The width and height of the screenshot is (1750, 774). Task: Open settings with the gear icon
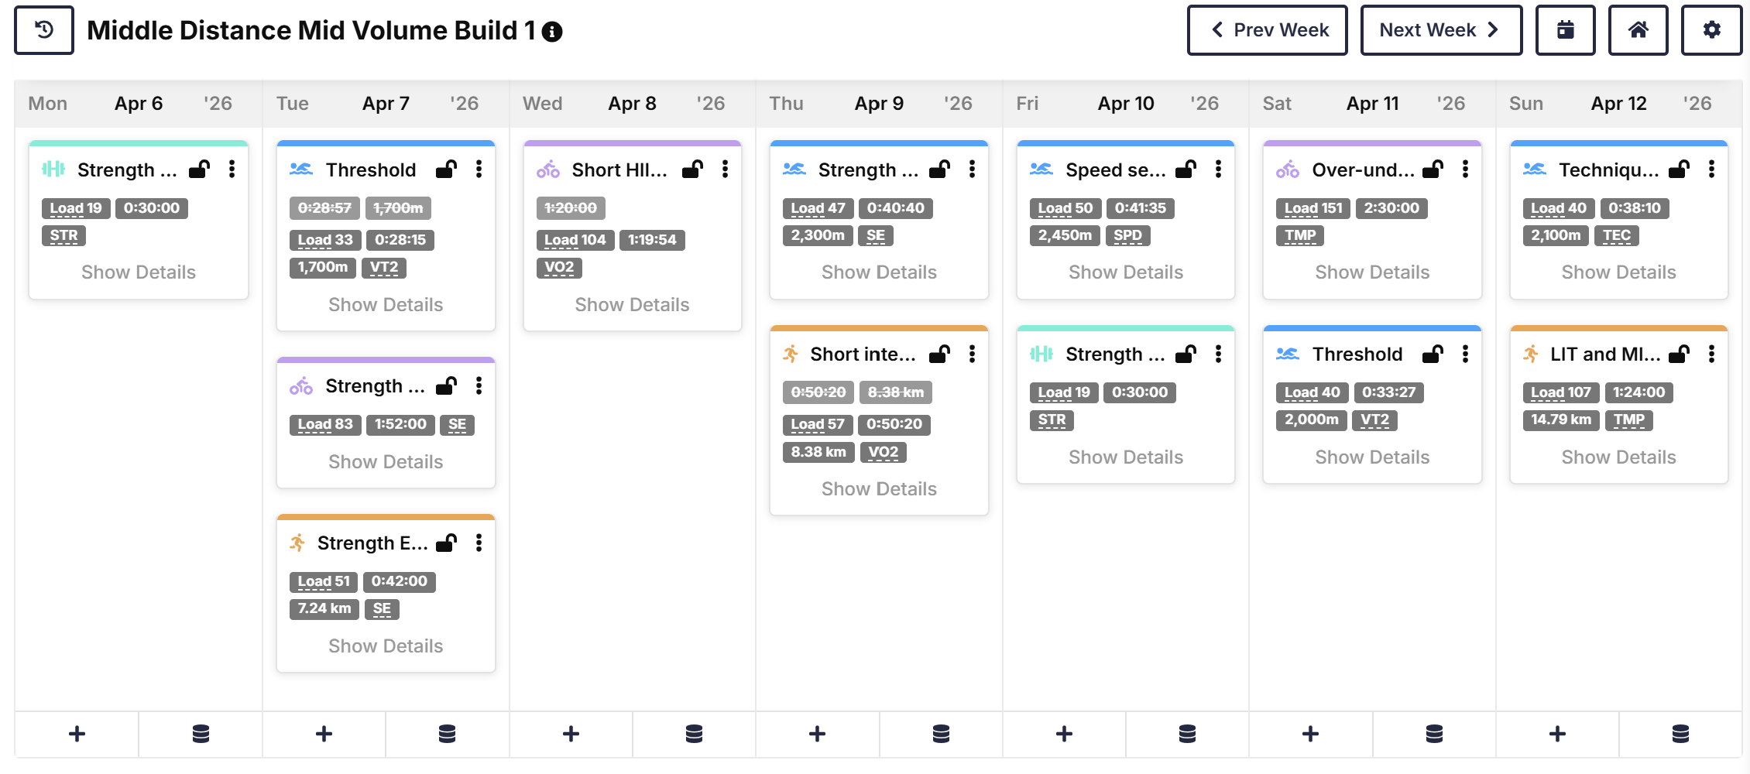point(1711,30)
